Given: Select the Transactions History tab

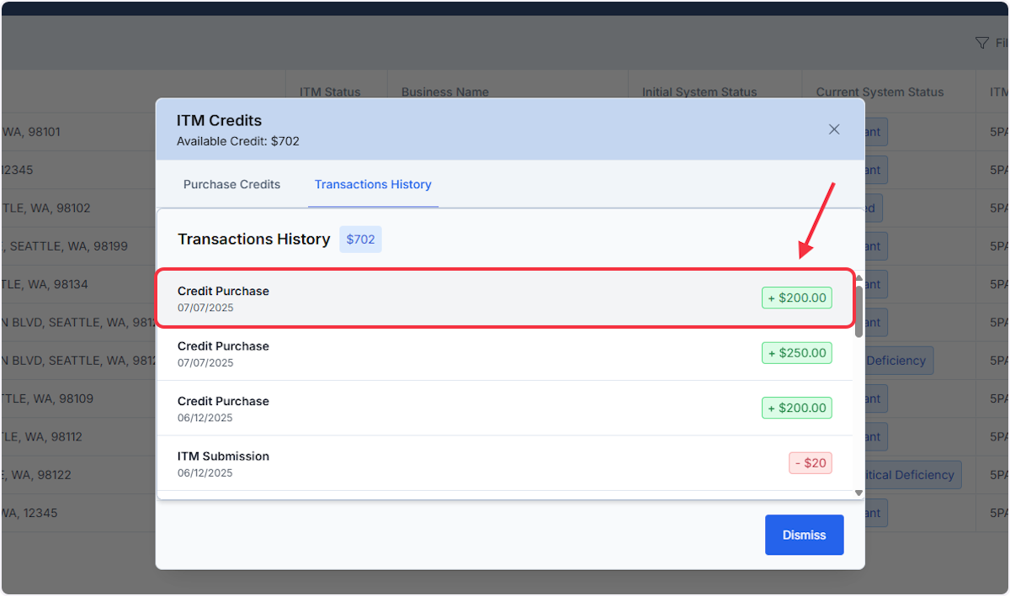Looking at the screenshot, I should pos(373,184).
